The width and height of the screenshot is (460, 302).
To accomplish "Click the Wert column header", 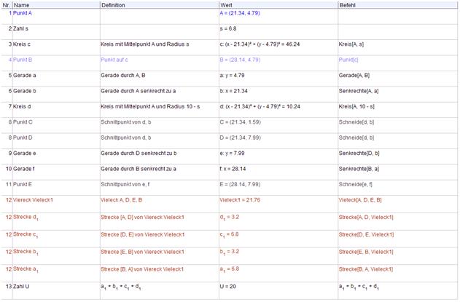I will (x=226, y=4).
